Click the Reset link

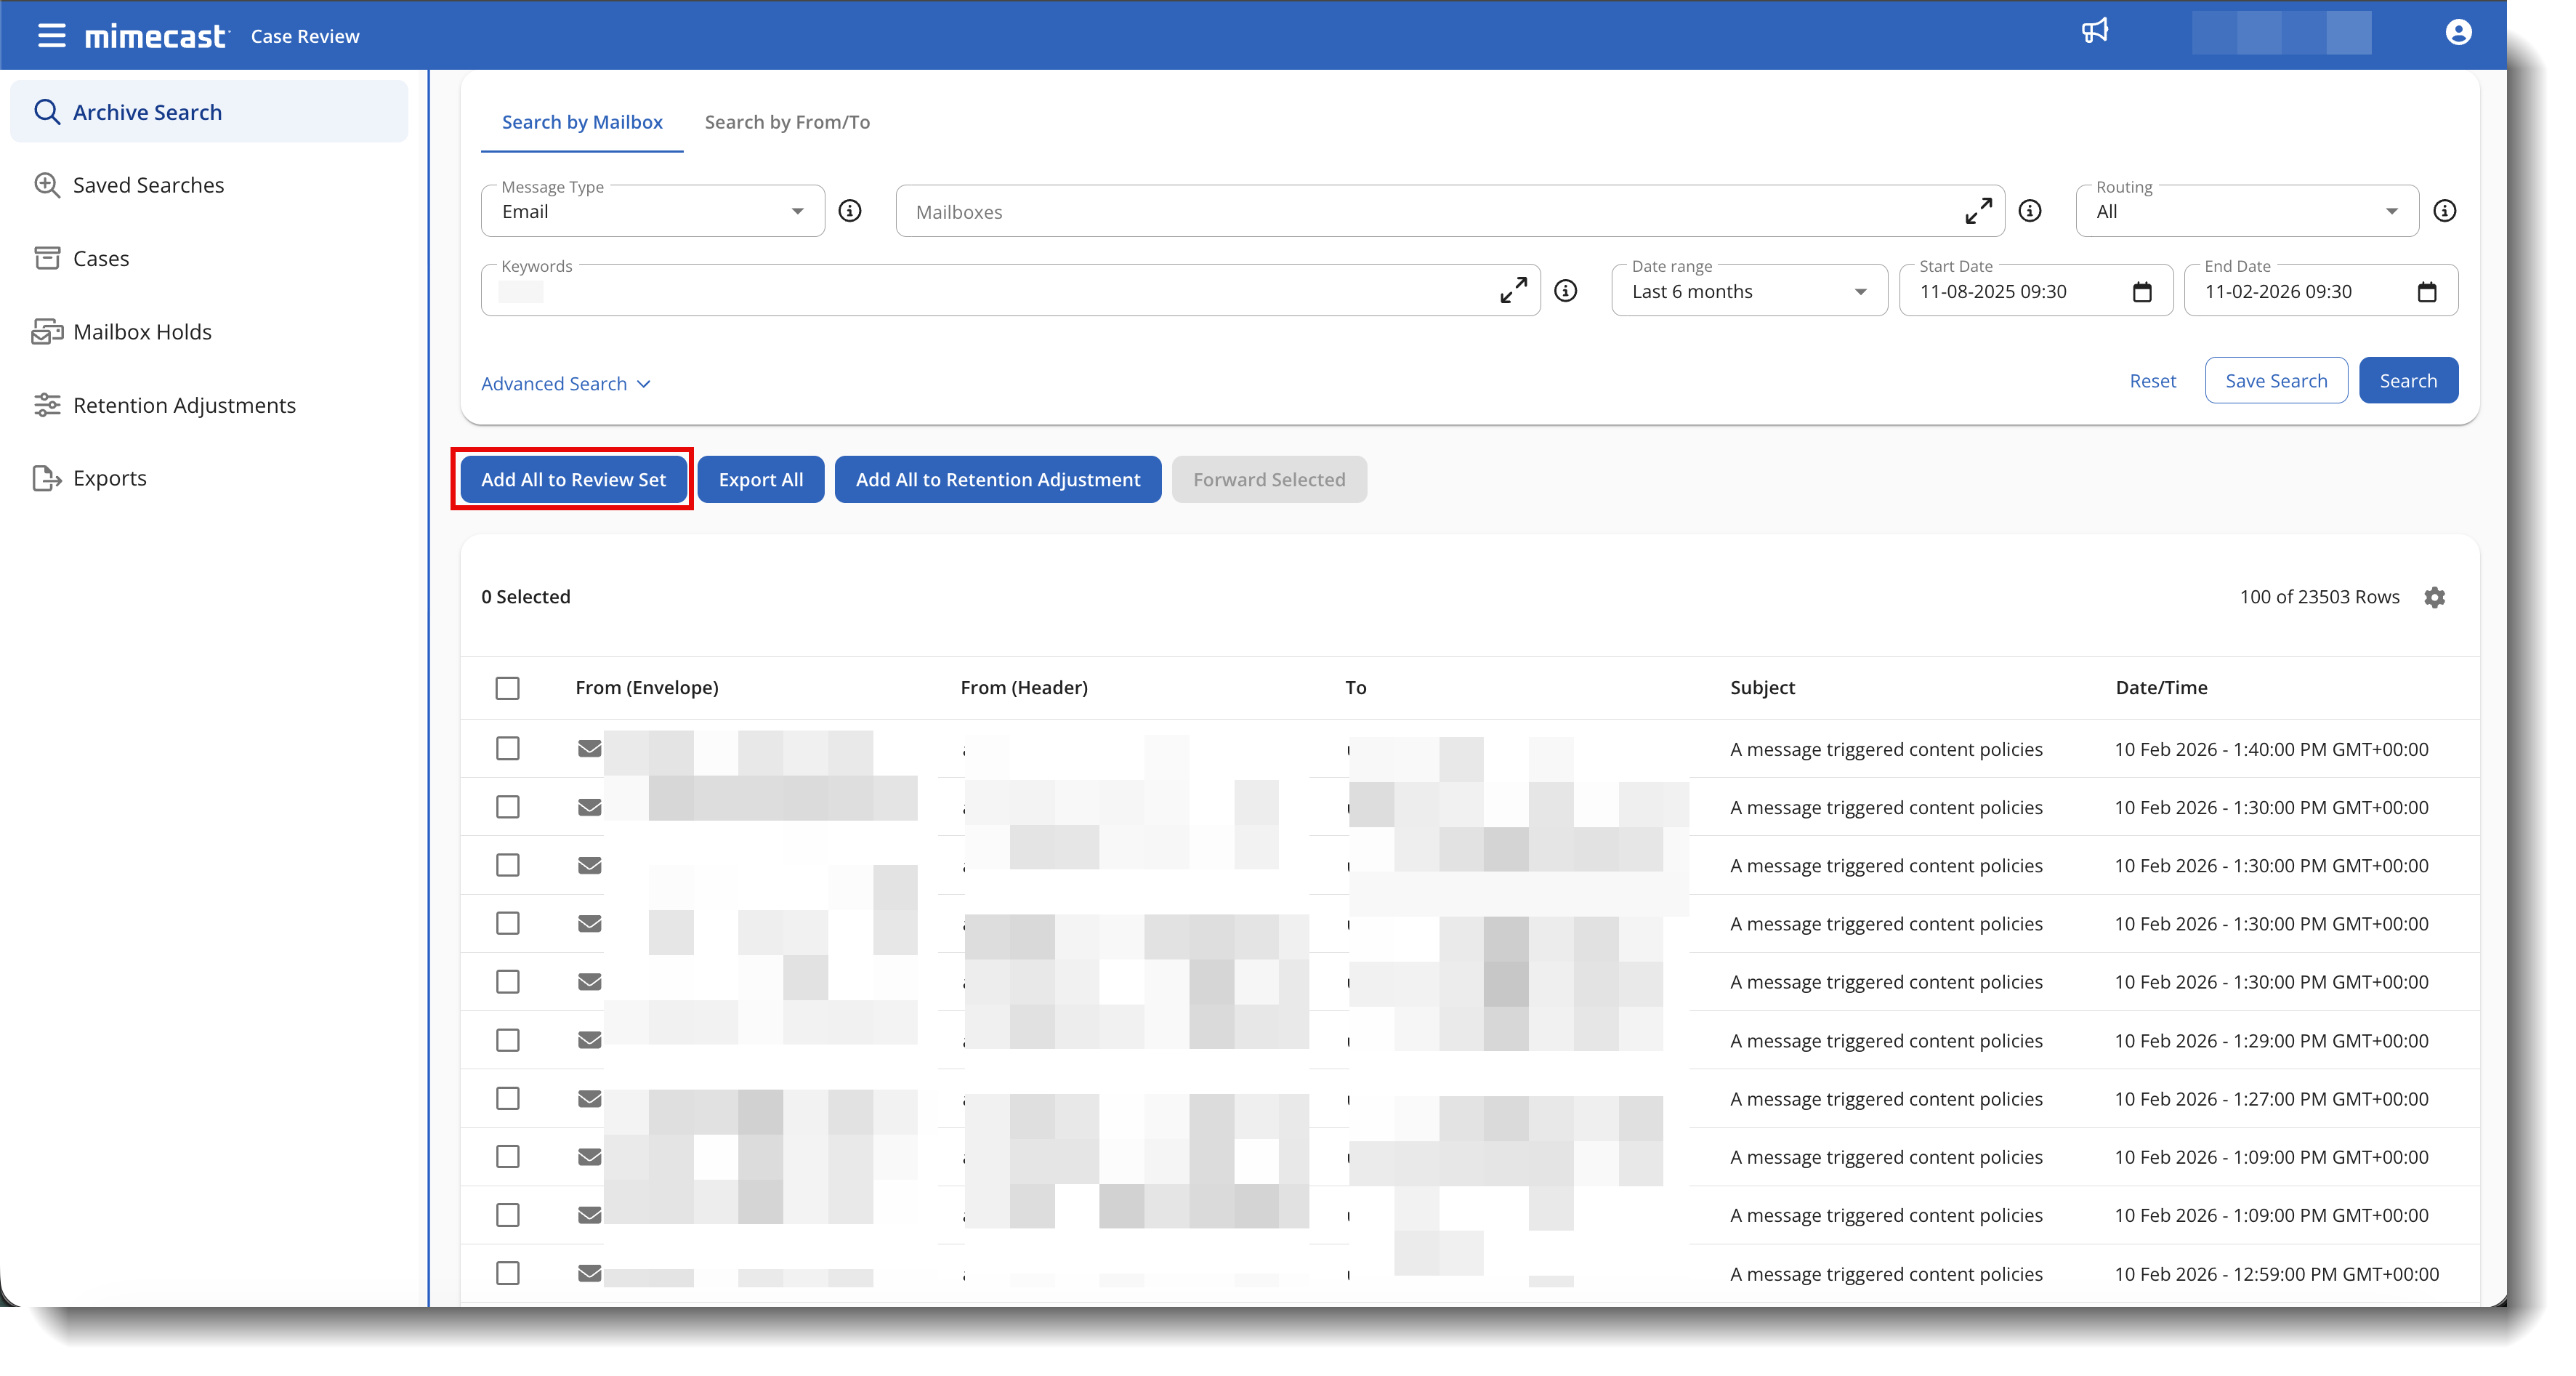pos(2152,381)
